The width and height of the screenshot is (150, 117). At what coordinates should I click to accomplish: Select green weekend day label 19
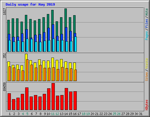pos(88,114)
